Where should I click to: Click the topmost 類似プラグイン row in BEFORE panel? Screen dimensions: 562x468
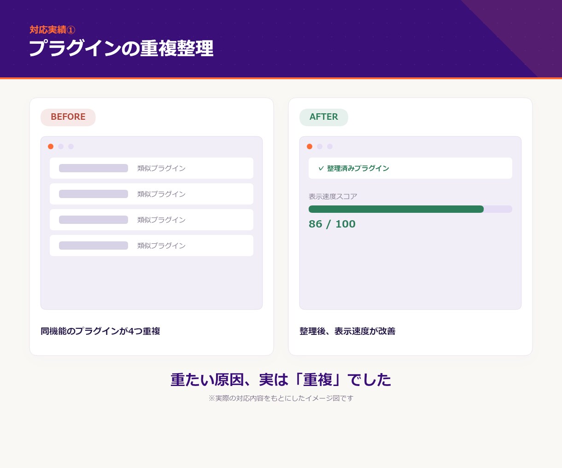(152, 168)
